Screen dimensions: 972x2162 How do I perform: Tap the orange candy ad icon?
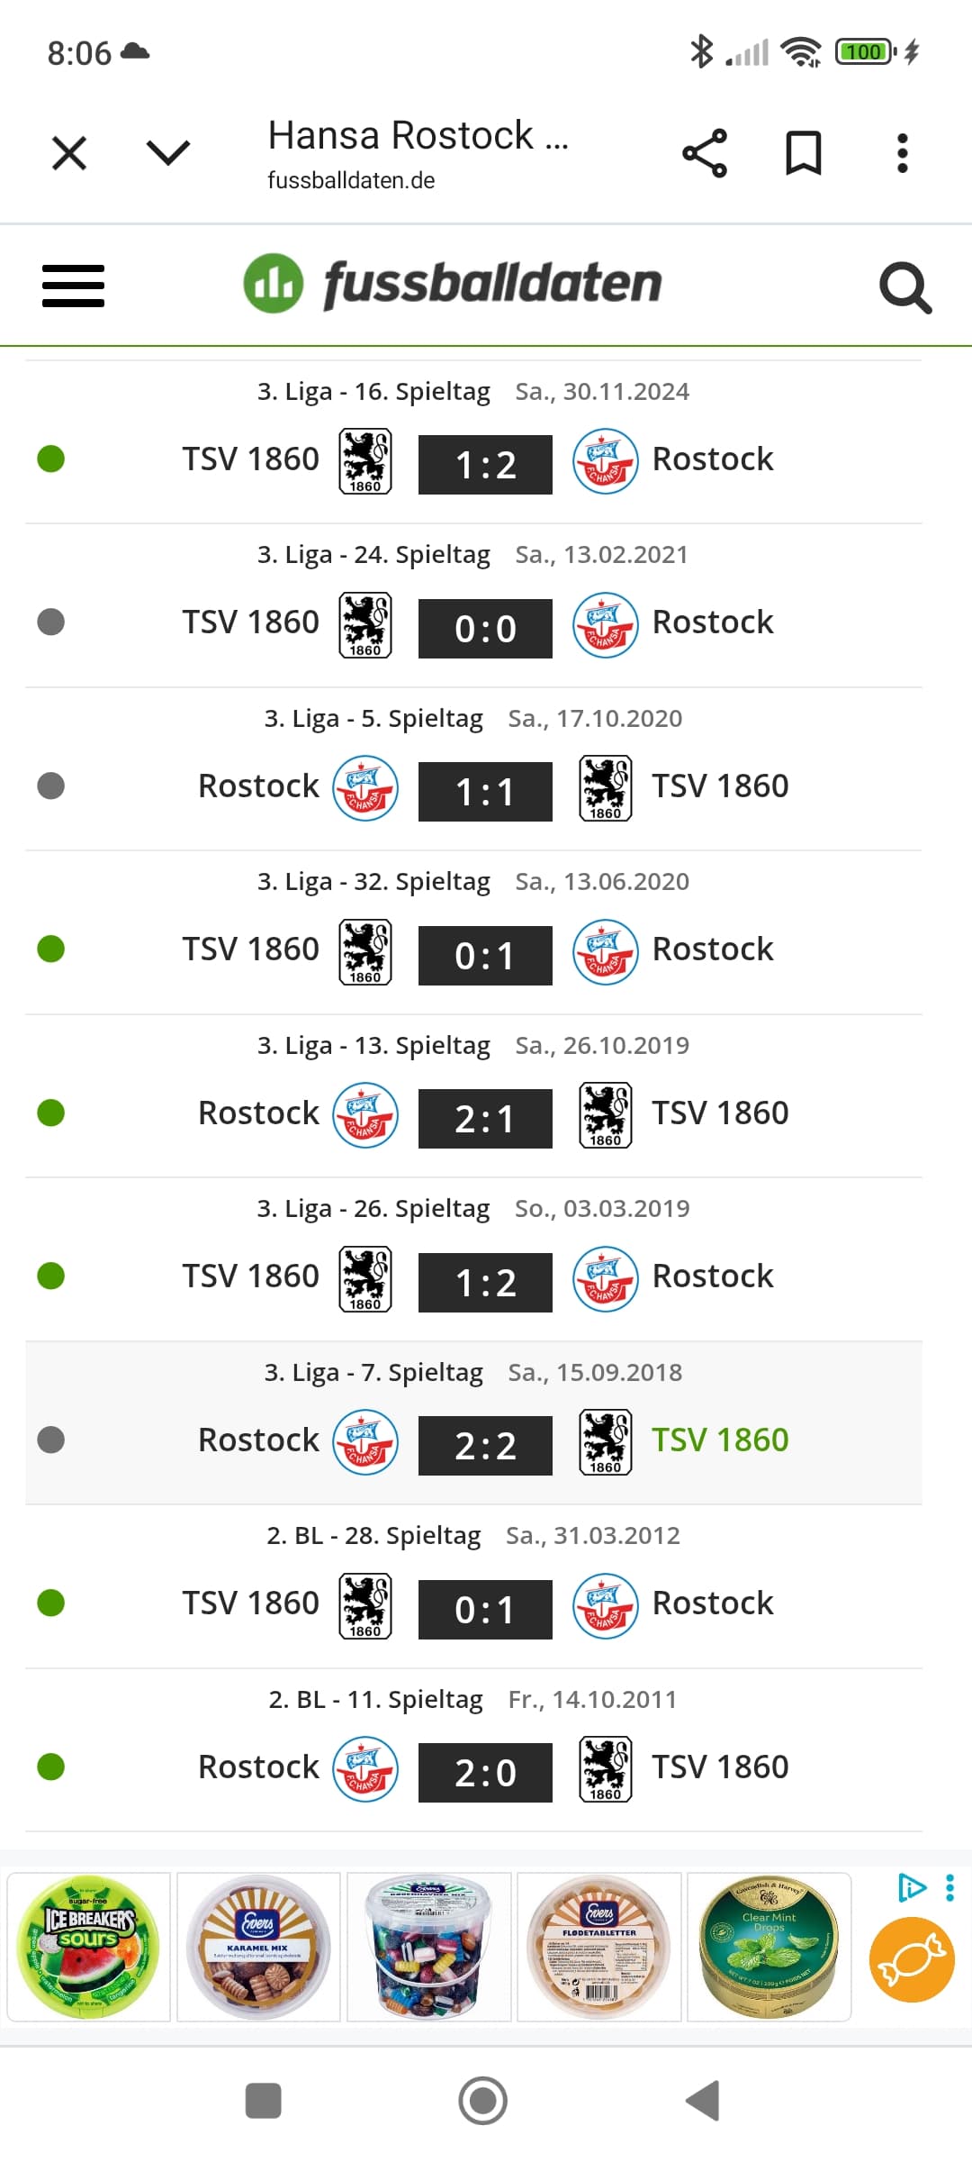(x=911, y=1959)
